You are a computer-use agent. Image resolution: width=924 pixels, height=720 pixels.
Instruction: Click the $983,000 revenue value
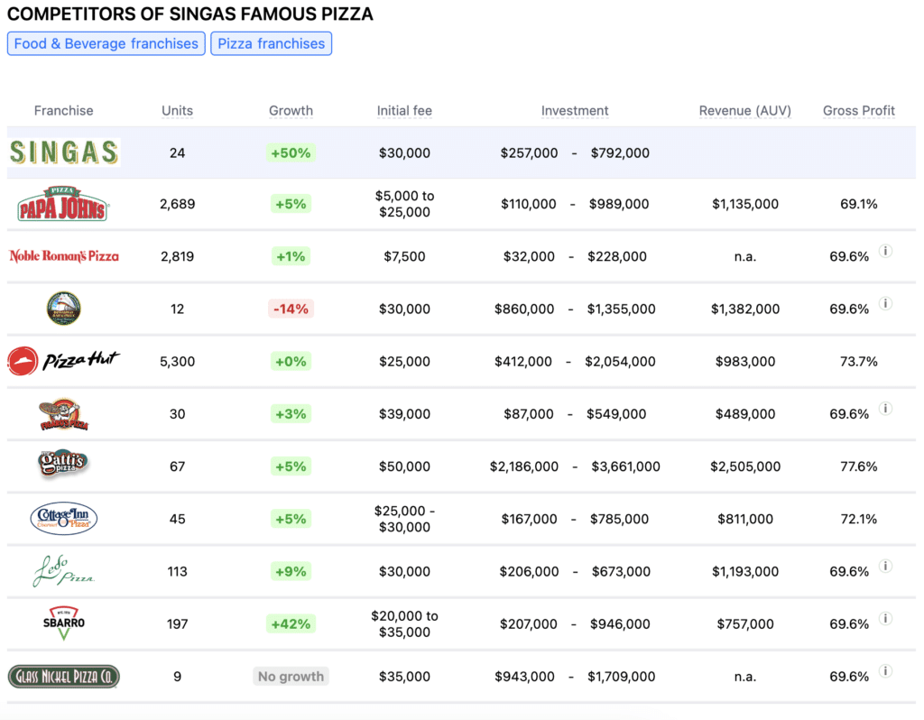tap(744, 361)
